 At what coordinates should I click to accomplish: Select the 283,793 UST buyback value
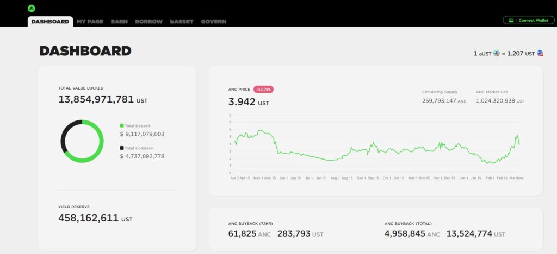[294, 234]
